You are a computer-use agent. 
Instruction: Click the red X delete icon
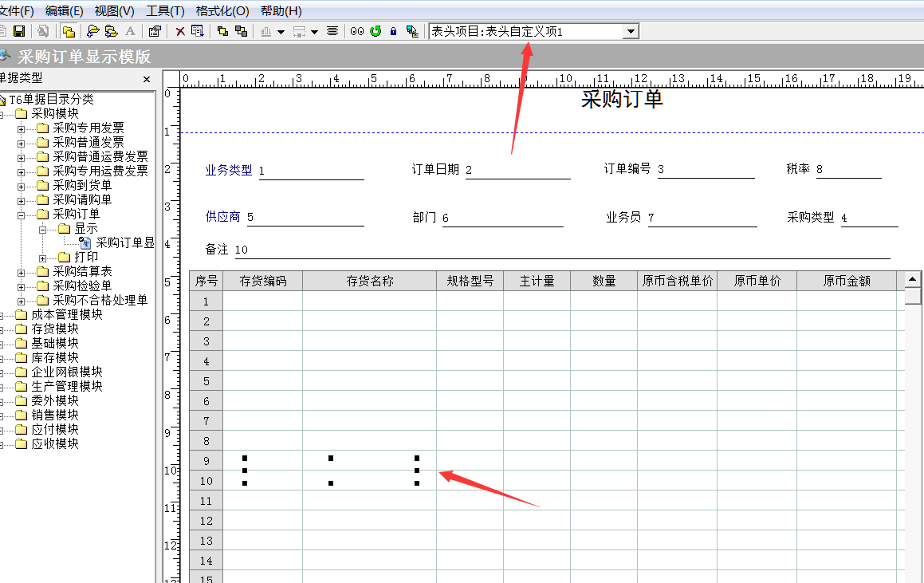point(180,31)
